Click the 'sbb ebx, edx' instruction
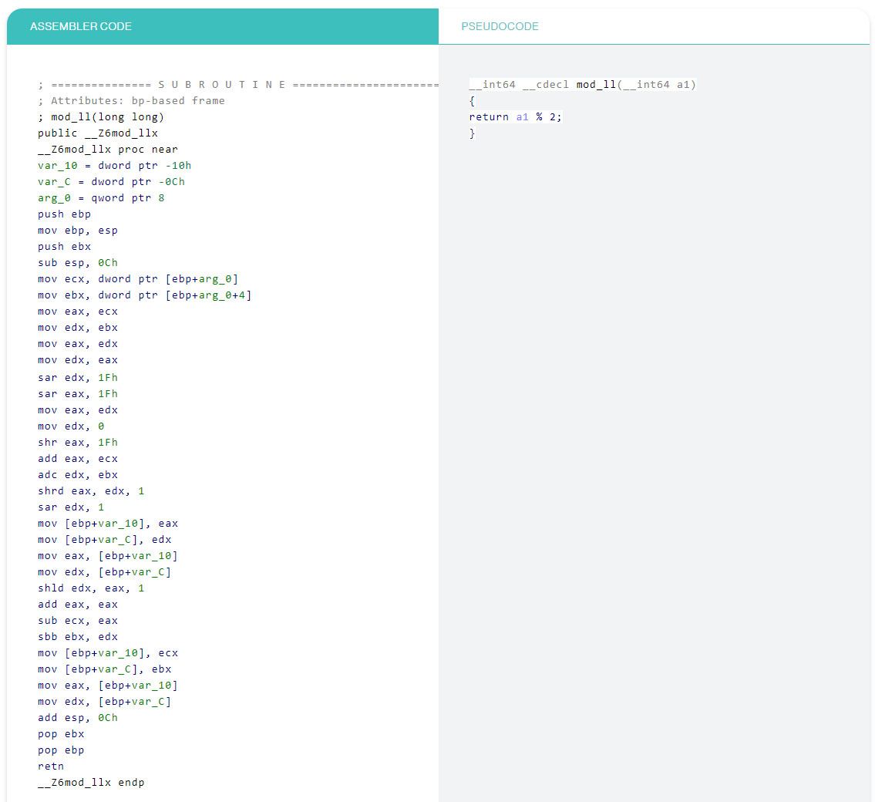 coord(78,637)
